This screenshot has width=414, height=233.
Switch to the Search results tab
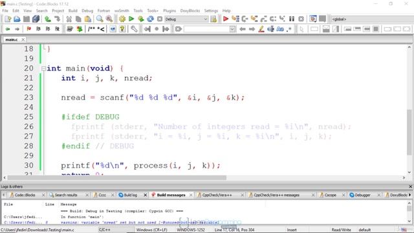pyautogui.click(x=66, y=195)
